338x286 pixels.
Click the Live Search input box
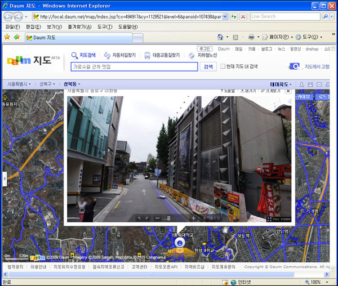tap(285, 16)
